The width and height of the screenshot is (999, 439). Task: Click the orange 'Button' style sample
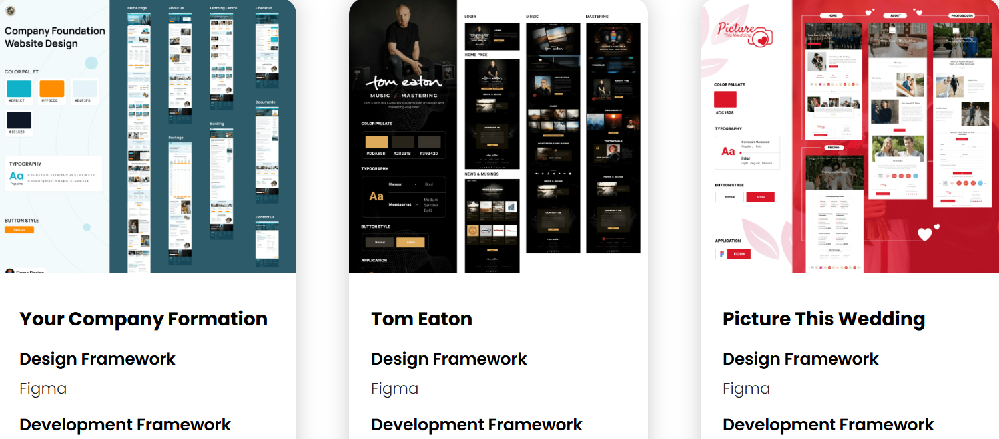(19, 229)
